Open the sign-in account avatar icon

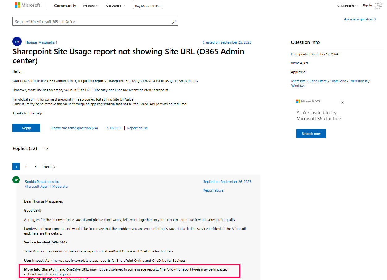click(378, 5)
